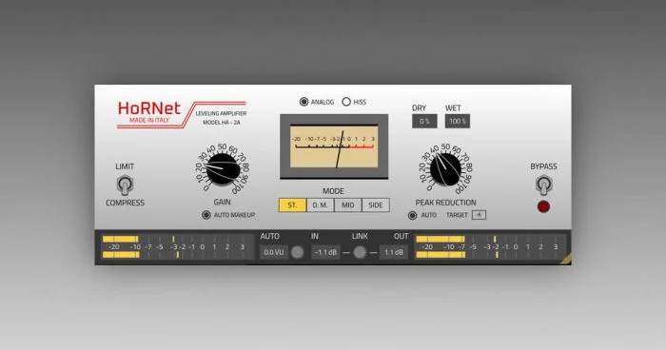Viewport: 666px width, 350px height.
Task: Flip the Limit/Compress toggle switch
Action: [125, 185]
